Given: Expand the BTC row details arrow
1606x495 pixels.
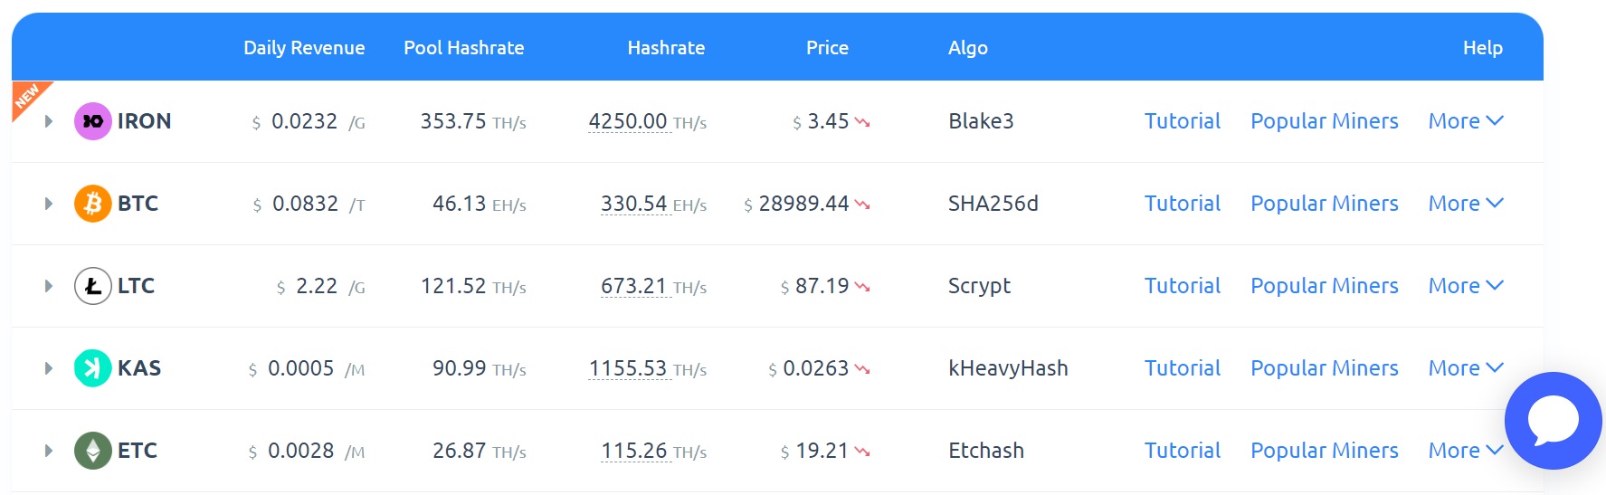Looking at the screenshot, I should click(49, 204).
